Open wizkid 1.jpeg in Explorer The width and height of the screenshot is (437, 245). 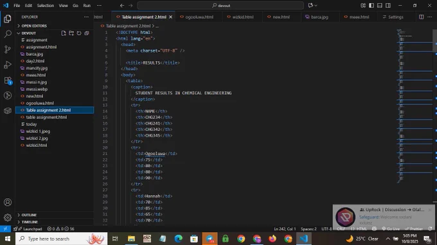point(55,131)
